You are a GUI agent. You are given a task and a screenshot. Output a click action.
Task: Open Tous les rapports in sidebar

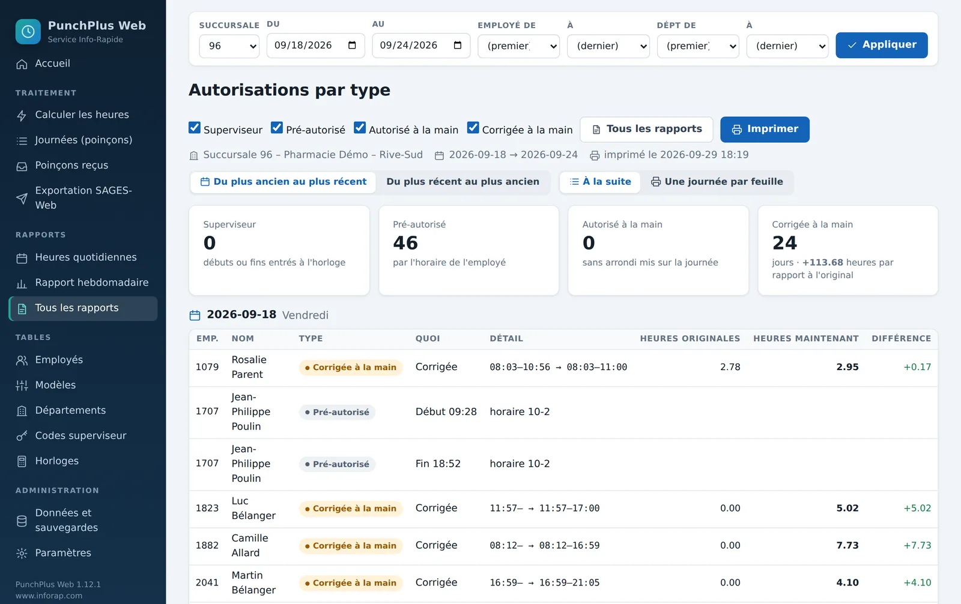pos(83,309)
